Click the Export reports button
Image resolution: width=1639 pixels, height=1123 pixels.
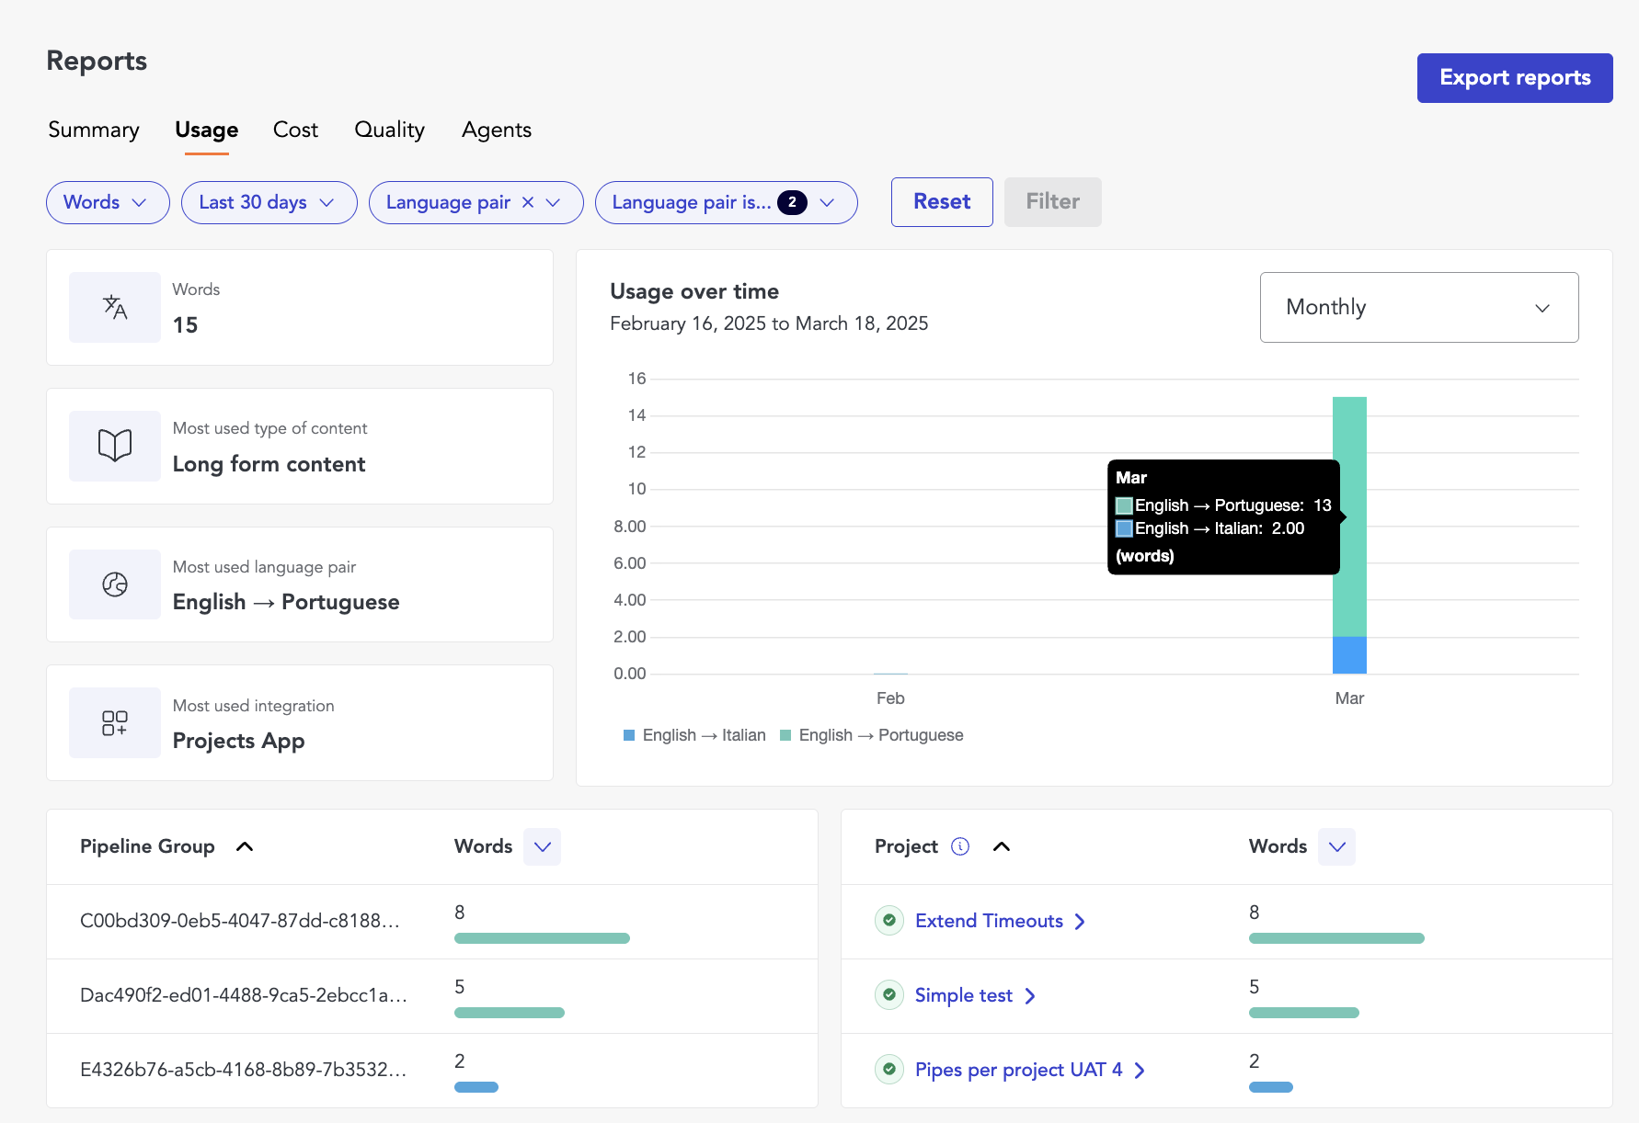tap(1515, 78)
